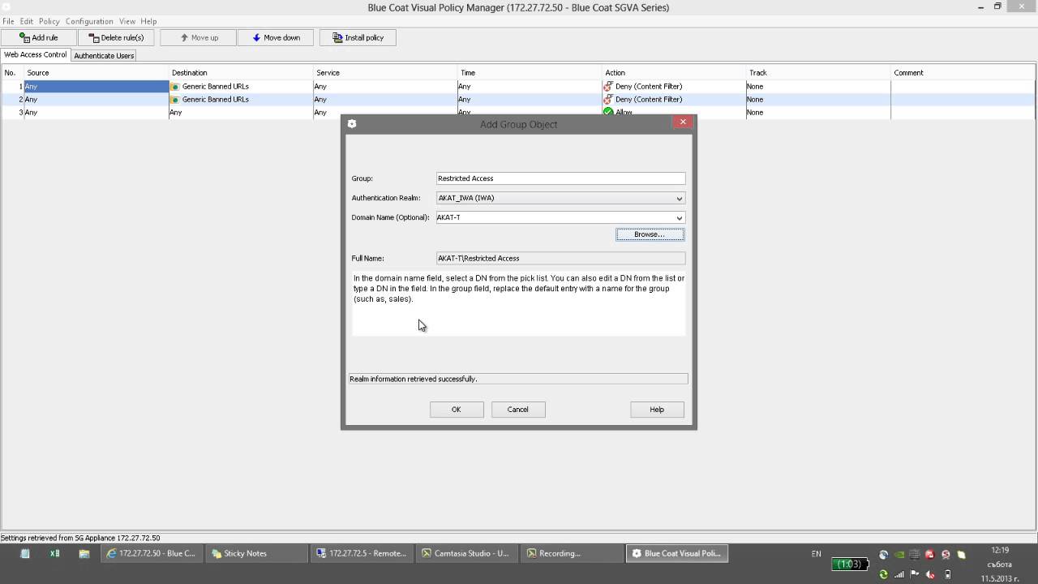Expand the Authentication Realm dropdown
Screen dimensions: 1038x584
(x=679, y=198)
